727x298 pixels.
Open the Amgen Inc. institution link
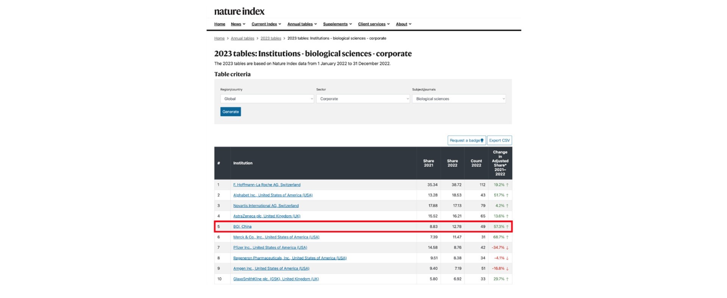[x=271, y=268]
